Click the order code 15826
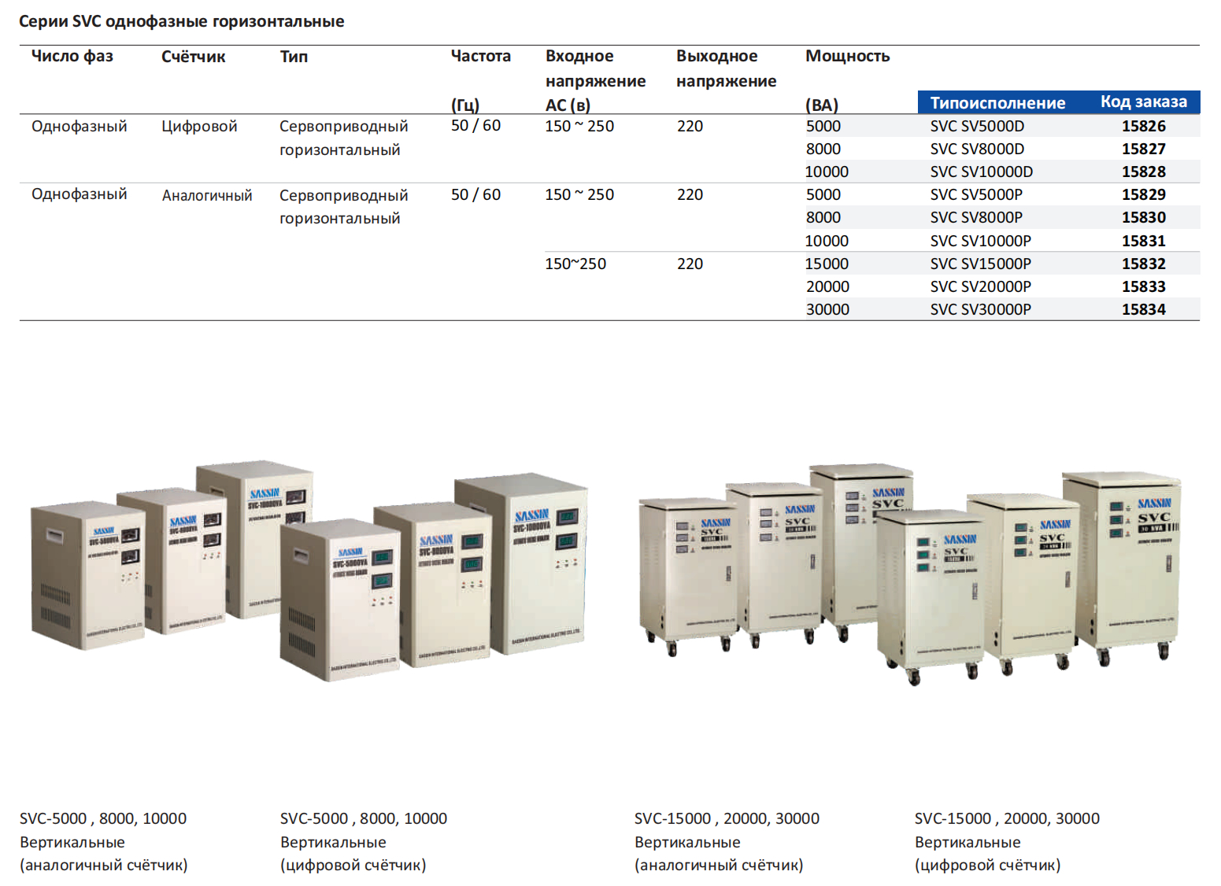 [x=1143, y=126]
